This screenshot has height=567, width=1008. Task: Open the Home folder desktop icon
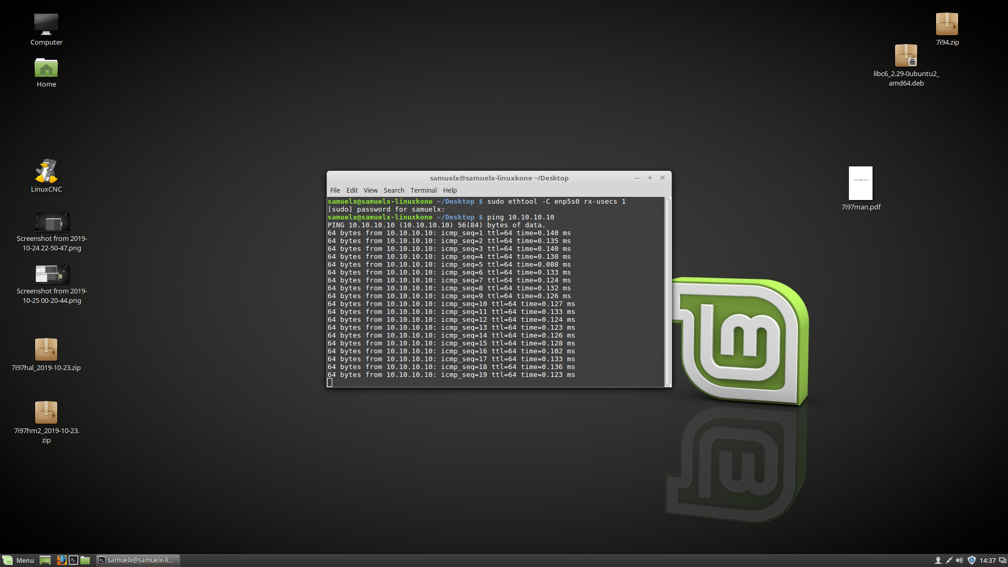point(46,68)
